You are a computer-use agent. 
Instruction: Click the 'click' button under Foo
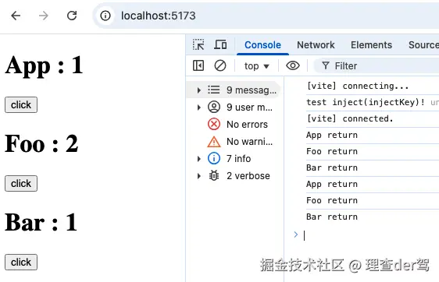pos(21,183)
